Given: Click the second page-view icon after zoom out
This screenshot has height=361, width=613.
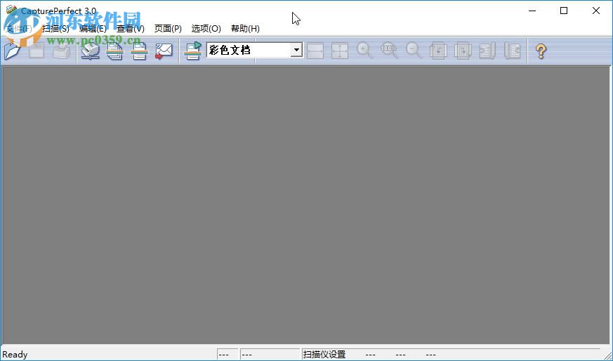Looking at the screenshot, I should click(x=463, y=51).
